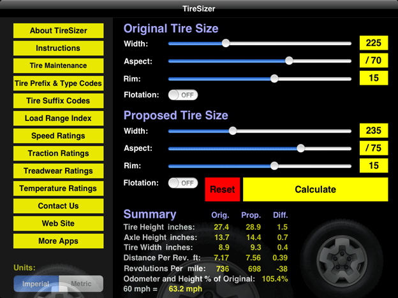398x298 pixels.
Task: Open the Instructions page
Action: 58,48
